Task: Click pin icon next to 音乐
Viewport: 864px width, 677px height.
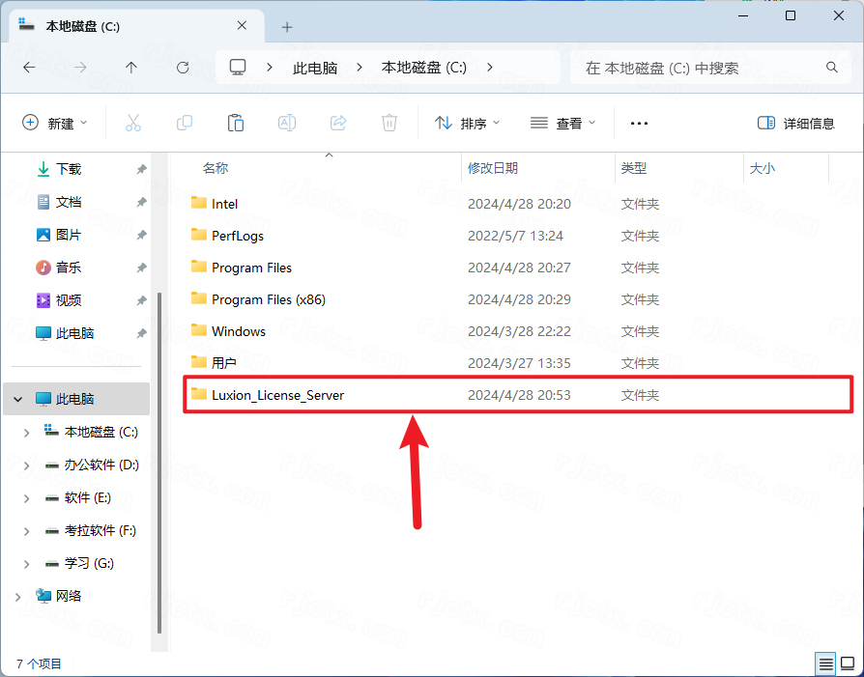Action: [142, 268]
